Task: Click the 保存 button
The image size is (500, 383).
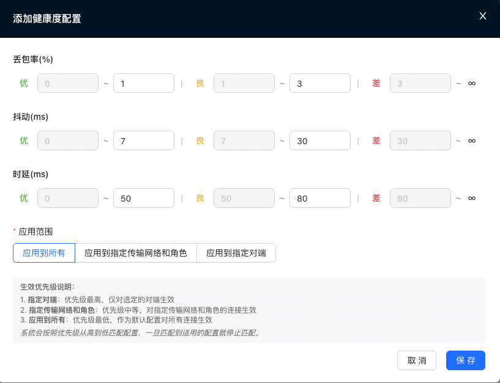Action: (x=465, y=360)
